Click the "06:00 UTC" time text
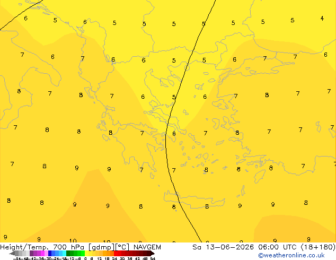Screen dimensions: 336x260 pos(277,247)
